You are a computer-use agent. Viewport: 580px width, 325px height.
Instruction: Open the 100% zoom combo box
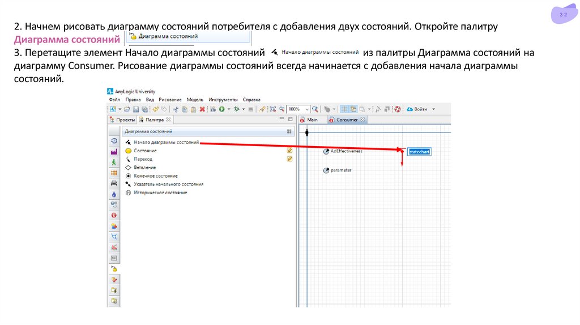pyautogui.click(x=298, y=109)
